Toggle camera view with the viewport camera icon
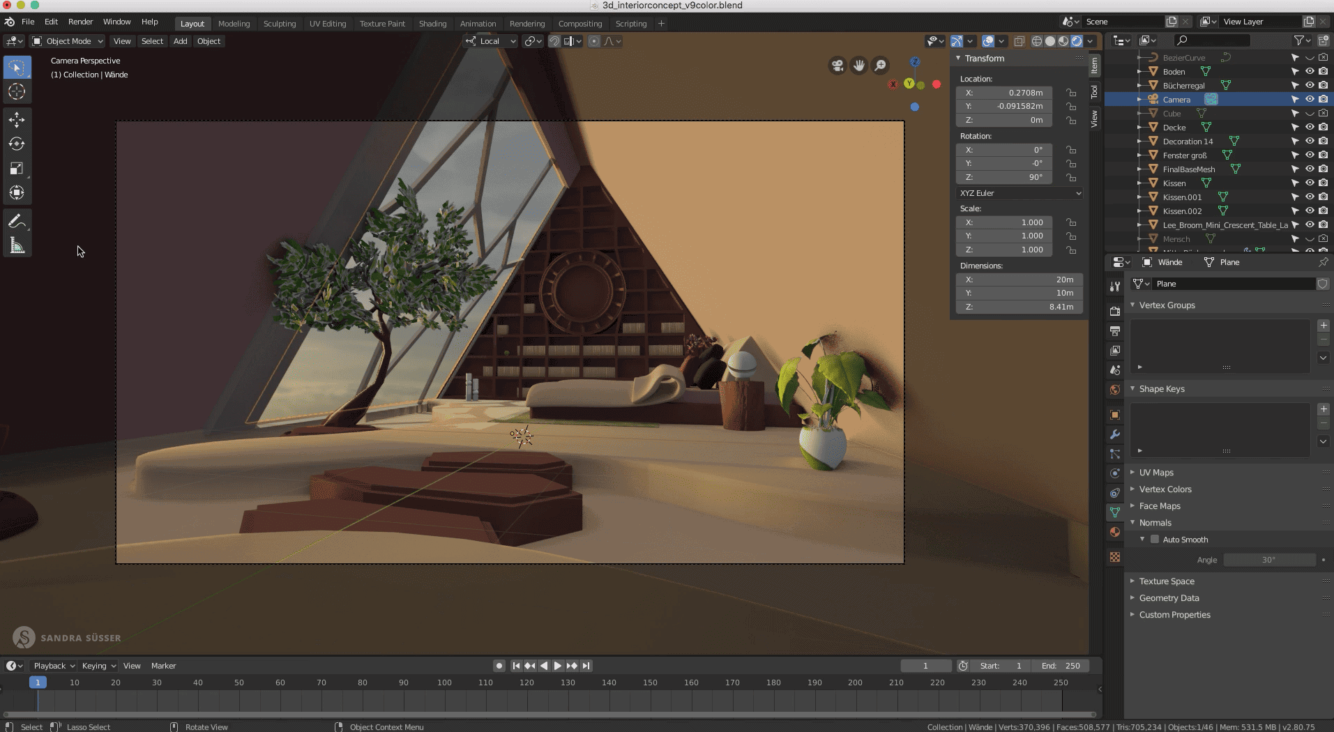The image size is (1334, 732). [x=837, y=66]
